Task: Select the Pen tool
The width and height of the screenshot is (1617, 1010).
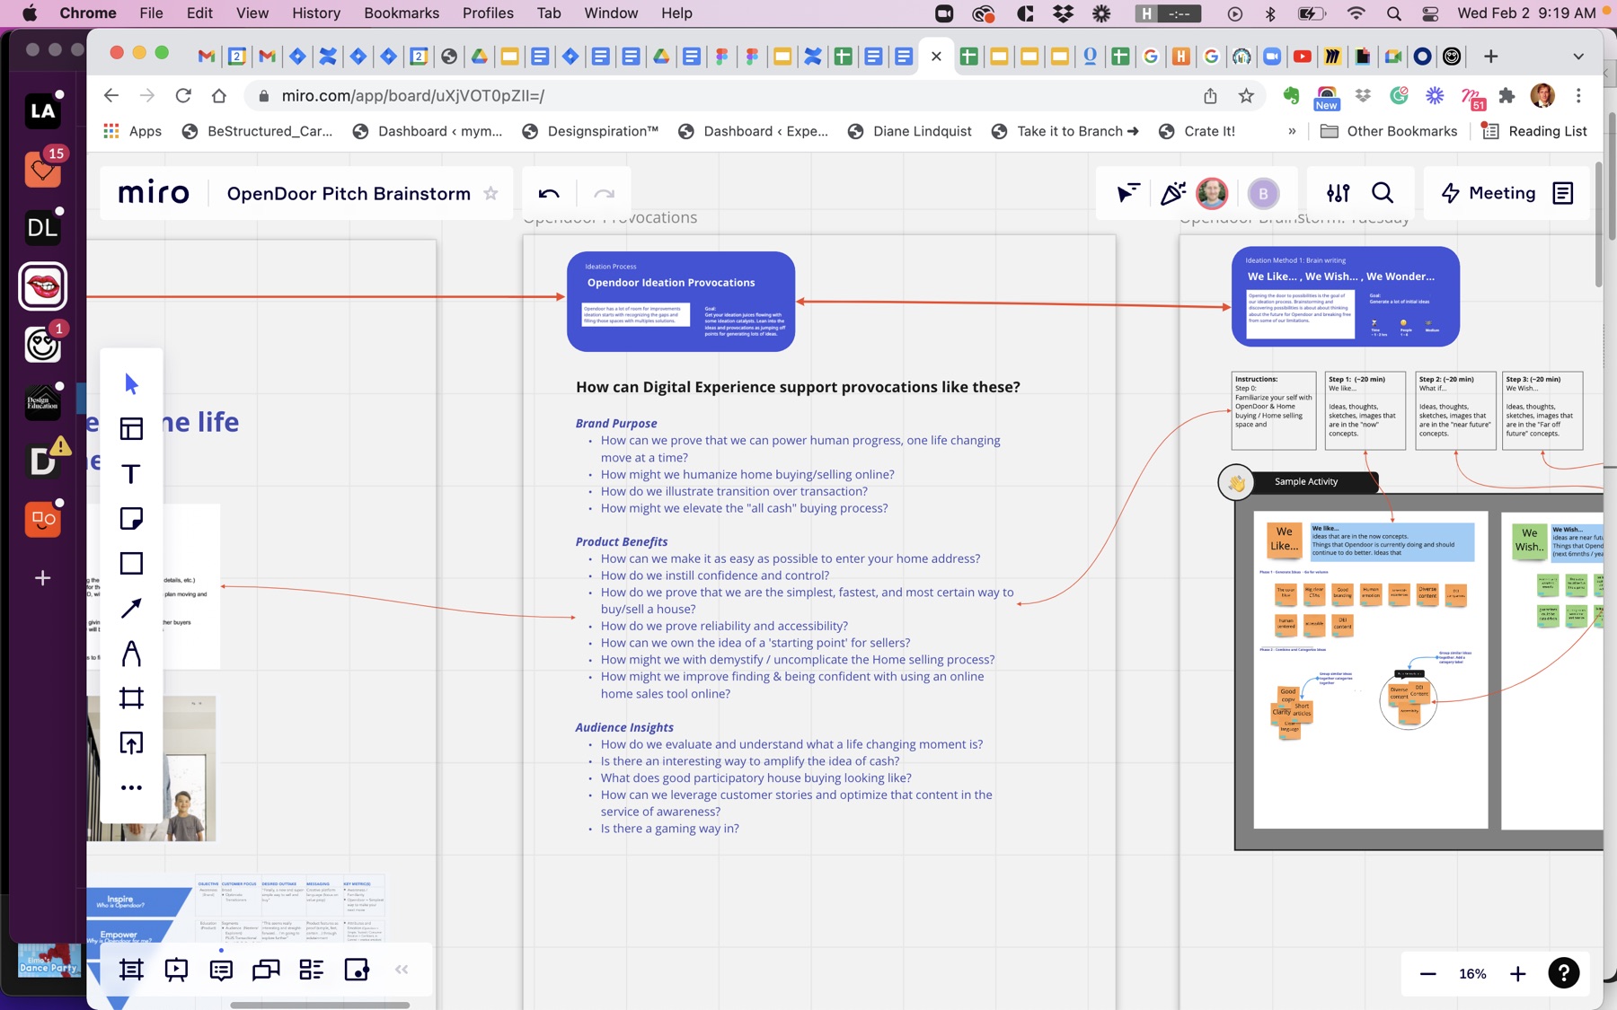Action: [131, 654]
